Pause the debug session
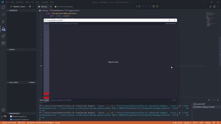The height and width of the screenshot is (124, 221). [x=140, y=7]
